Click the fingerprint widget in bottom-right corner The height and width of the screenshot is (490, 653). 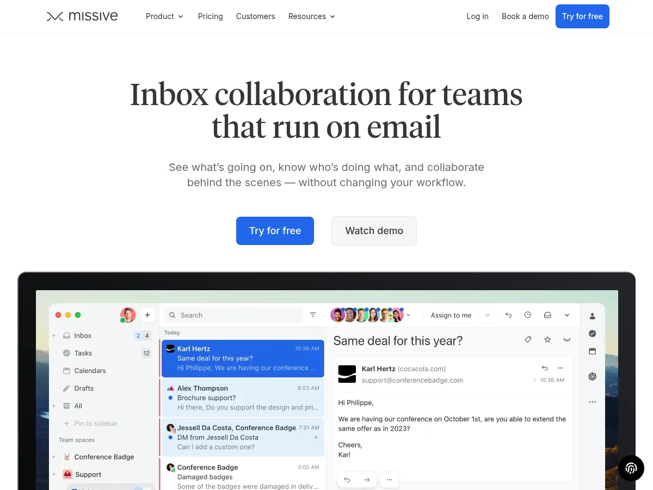click(x=631, y=468)
